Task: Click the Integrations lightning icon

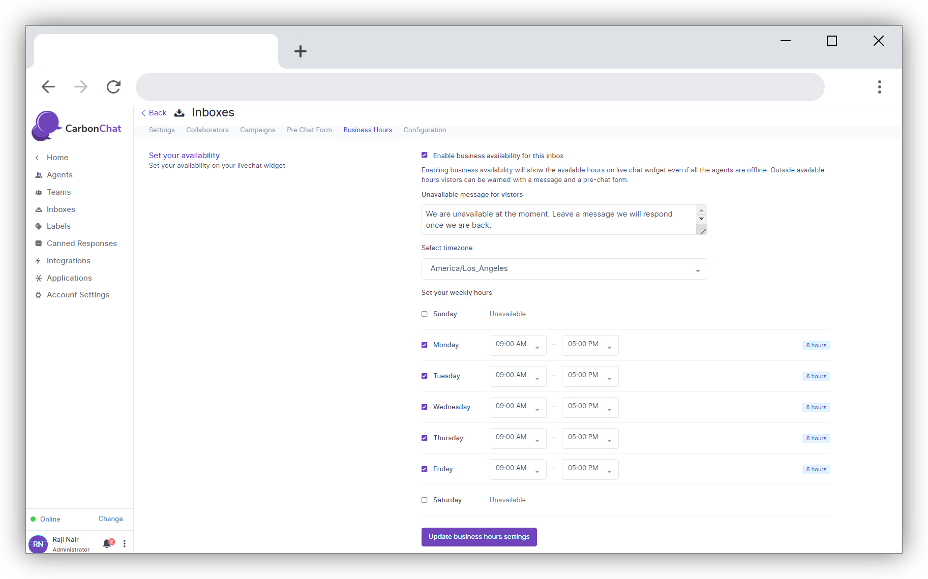Action: pos(38,261)
